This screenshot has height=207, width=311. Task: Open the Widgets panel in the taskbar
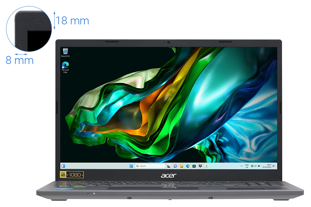63,166
